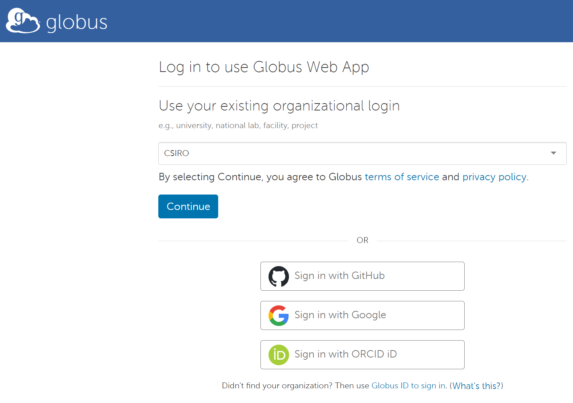Viewport: 573px width, 403px height.
Task: Open the CSIRO organization selector
Action: [x=353, y=153]
